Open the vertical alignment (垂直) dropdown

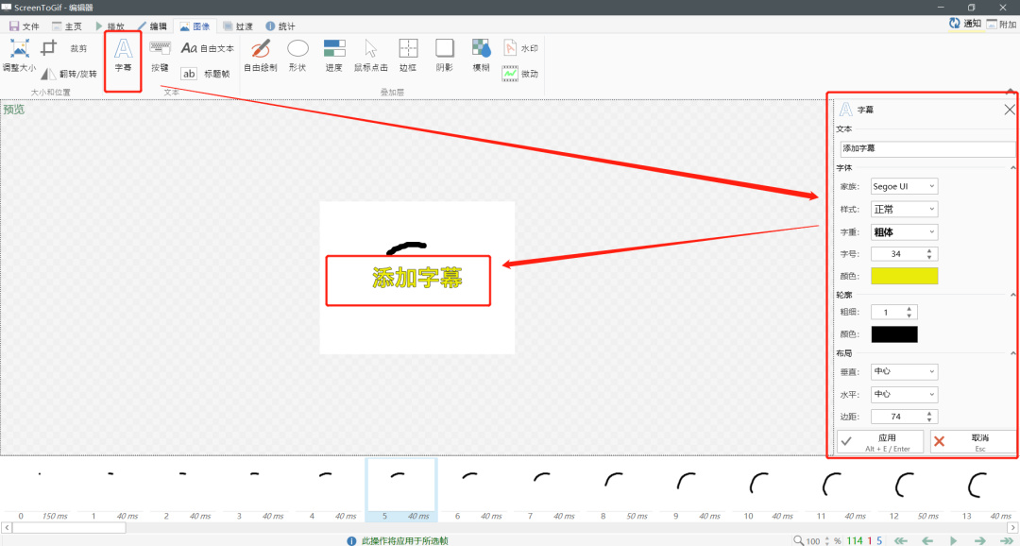click(x=904, y=371)
